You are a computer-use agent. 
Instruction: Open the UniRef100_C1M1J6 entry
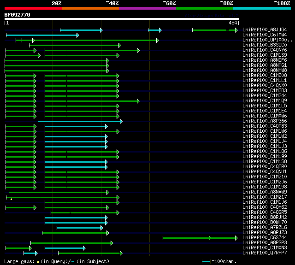[265, 202]
